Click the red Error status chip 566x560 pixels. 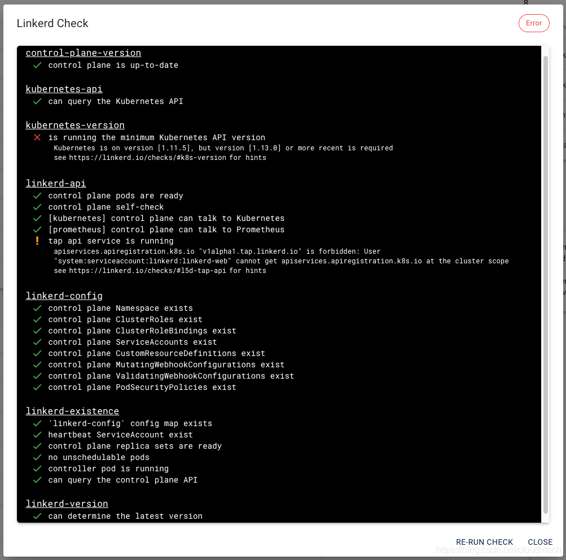534,23
